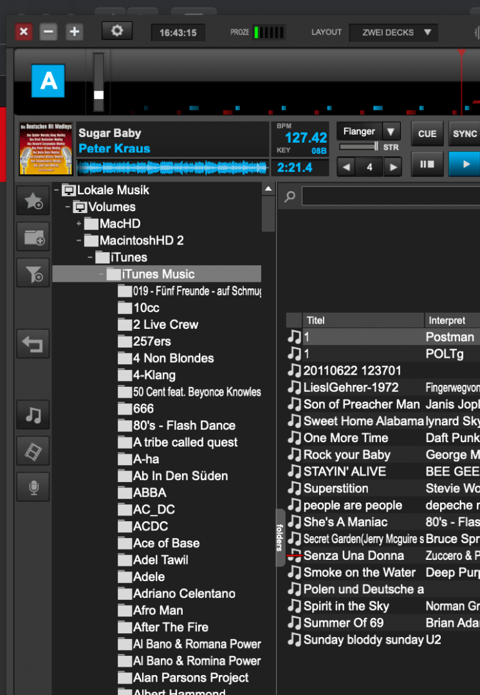The height and width of the screenshot is (695, 480).
Task: Click the track waveform progress bar
Action: tap(173, 168)
